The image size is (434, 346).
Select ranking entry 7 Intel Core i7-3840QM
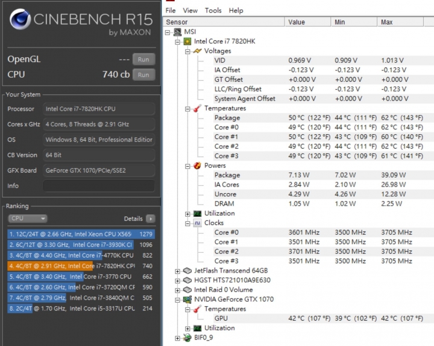tap(81, 298)
